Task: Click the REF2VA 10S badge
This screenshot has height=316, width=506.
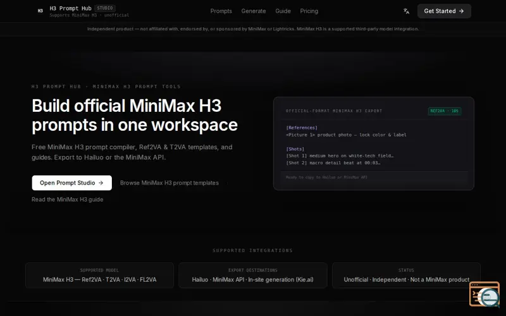Action: [445, 111]
